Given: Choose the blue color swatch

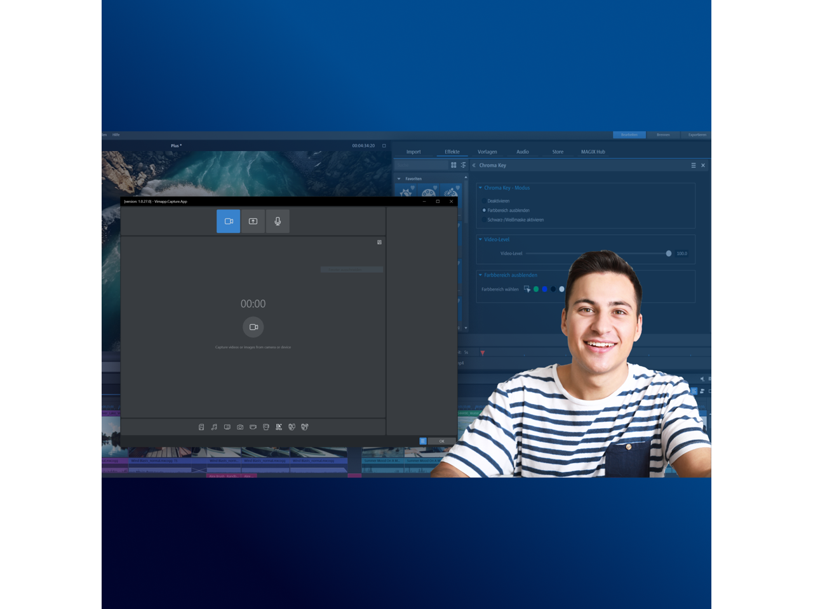Looking at the screenshot, I should (544, 289).
